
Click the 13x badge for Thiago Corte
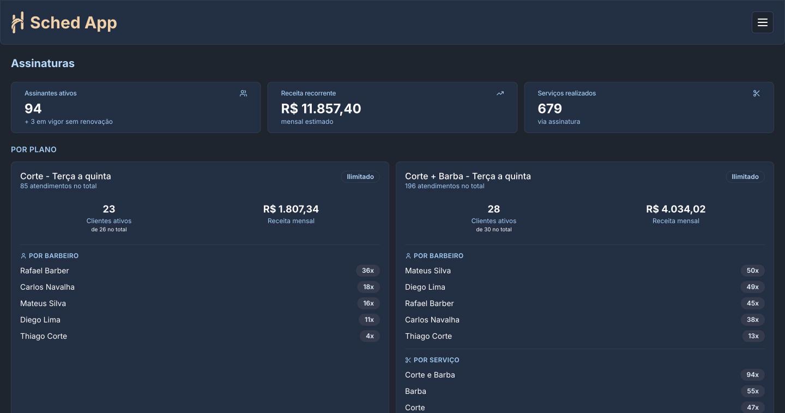pos(753,336)
